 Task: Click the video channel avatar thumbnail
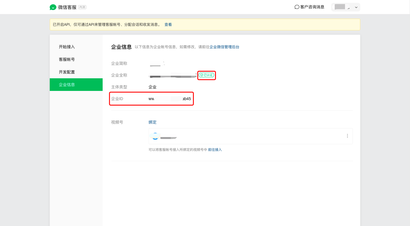click(x=155, y=136)
